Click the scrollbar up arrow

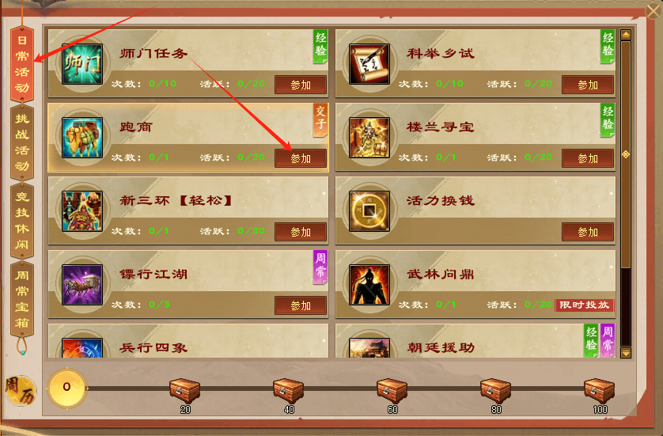(626, 35)
